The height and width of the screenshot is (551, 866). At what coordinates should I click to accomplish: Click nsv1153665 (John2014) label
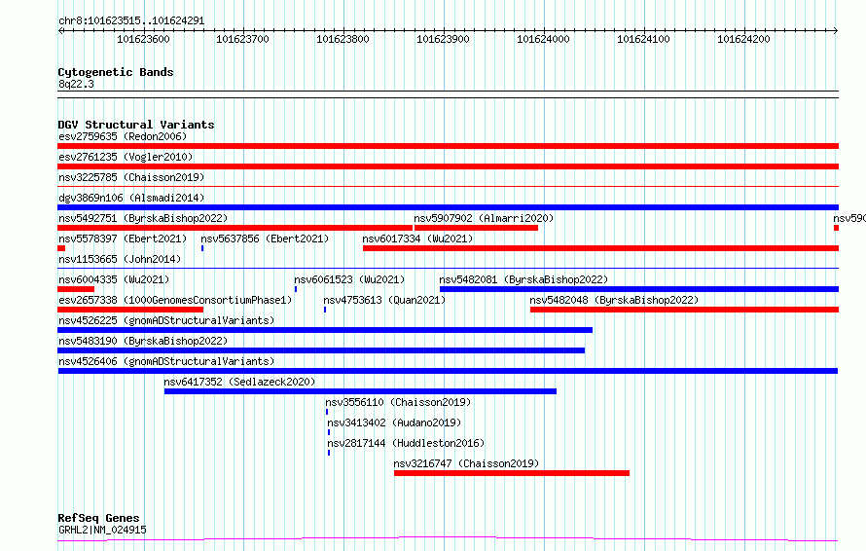coord(120,259)
